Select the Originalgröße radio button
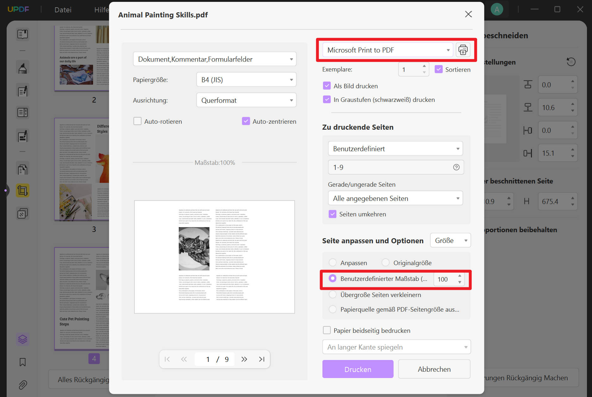The image size is (592, 397). coord(385,262)
